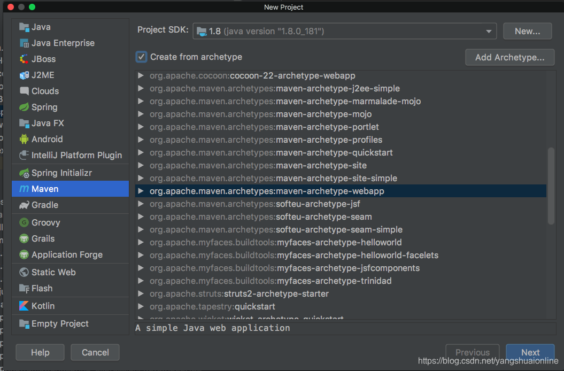Expand cocoon-22-archetype-webapp node

(x=141, y=75)
